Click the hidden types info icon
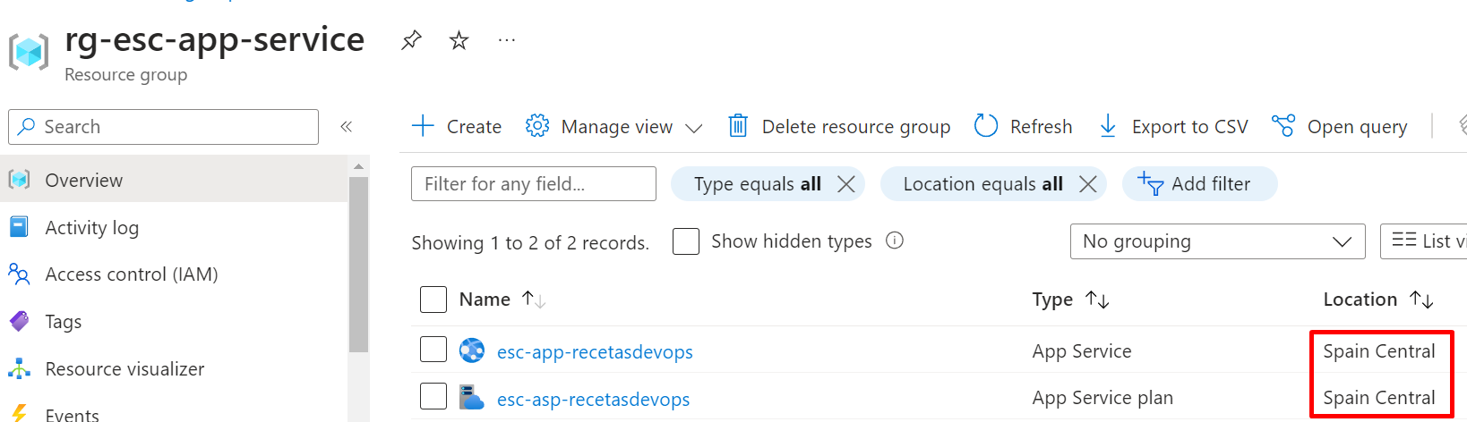This screenshot has width=1467, height=422. tap(894, 241)
